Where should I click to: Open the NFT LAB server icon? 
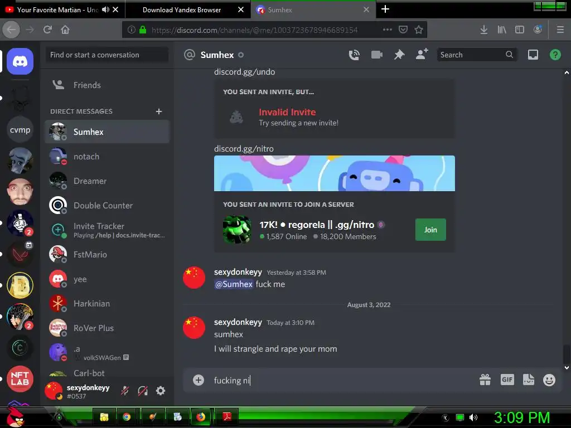pyautogui.click(x=20, y=379)
